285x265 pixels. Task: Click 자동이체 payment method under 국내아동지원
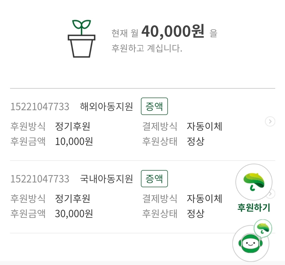coord(204,199)
